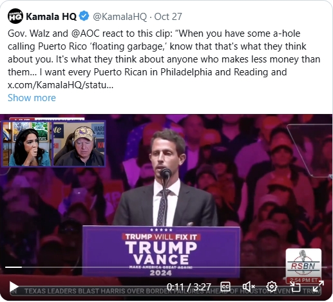The width and height of the screenshot is (333, 302).
Task: Open video settings gear
Action: (x=272, y=287)
